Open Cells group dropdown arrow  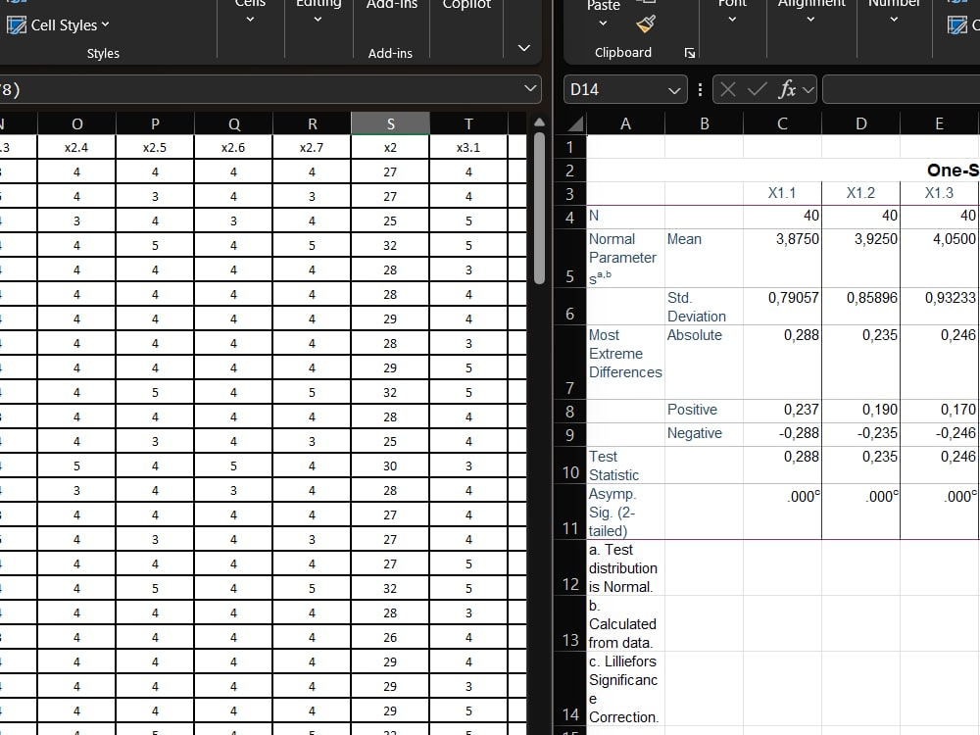click(x=250, y=20)
